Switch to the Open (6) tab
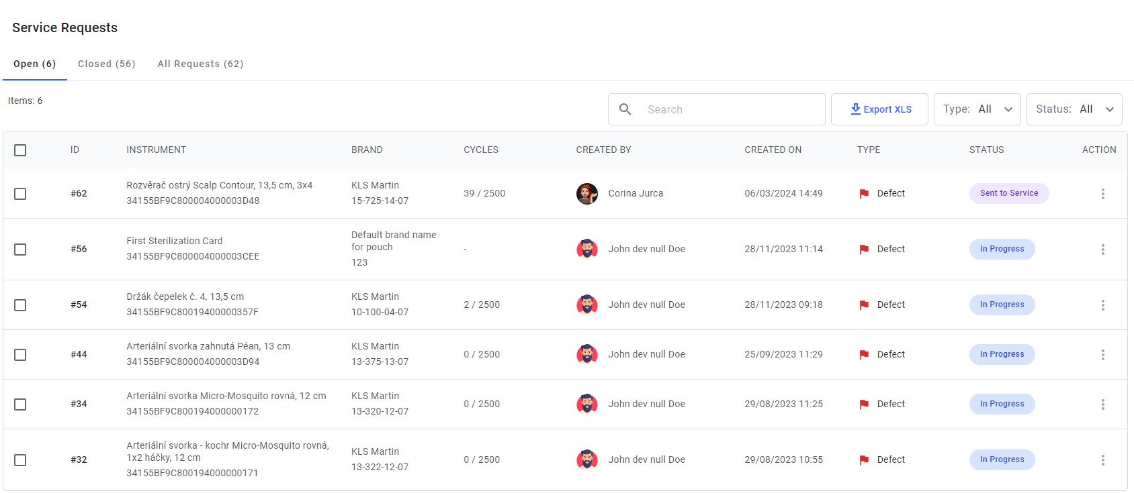Viewport: 1134px width, 493px height. tap(34, 64)
